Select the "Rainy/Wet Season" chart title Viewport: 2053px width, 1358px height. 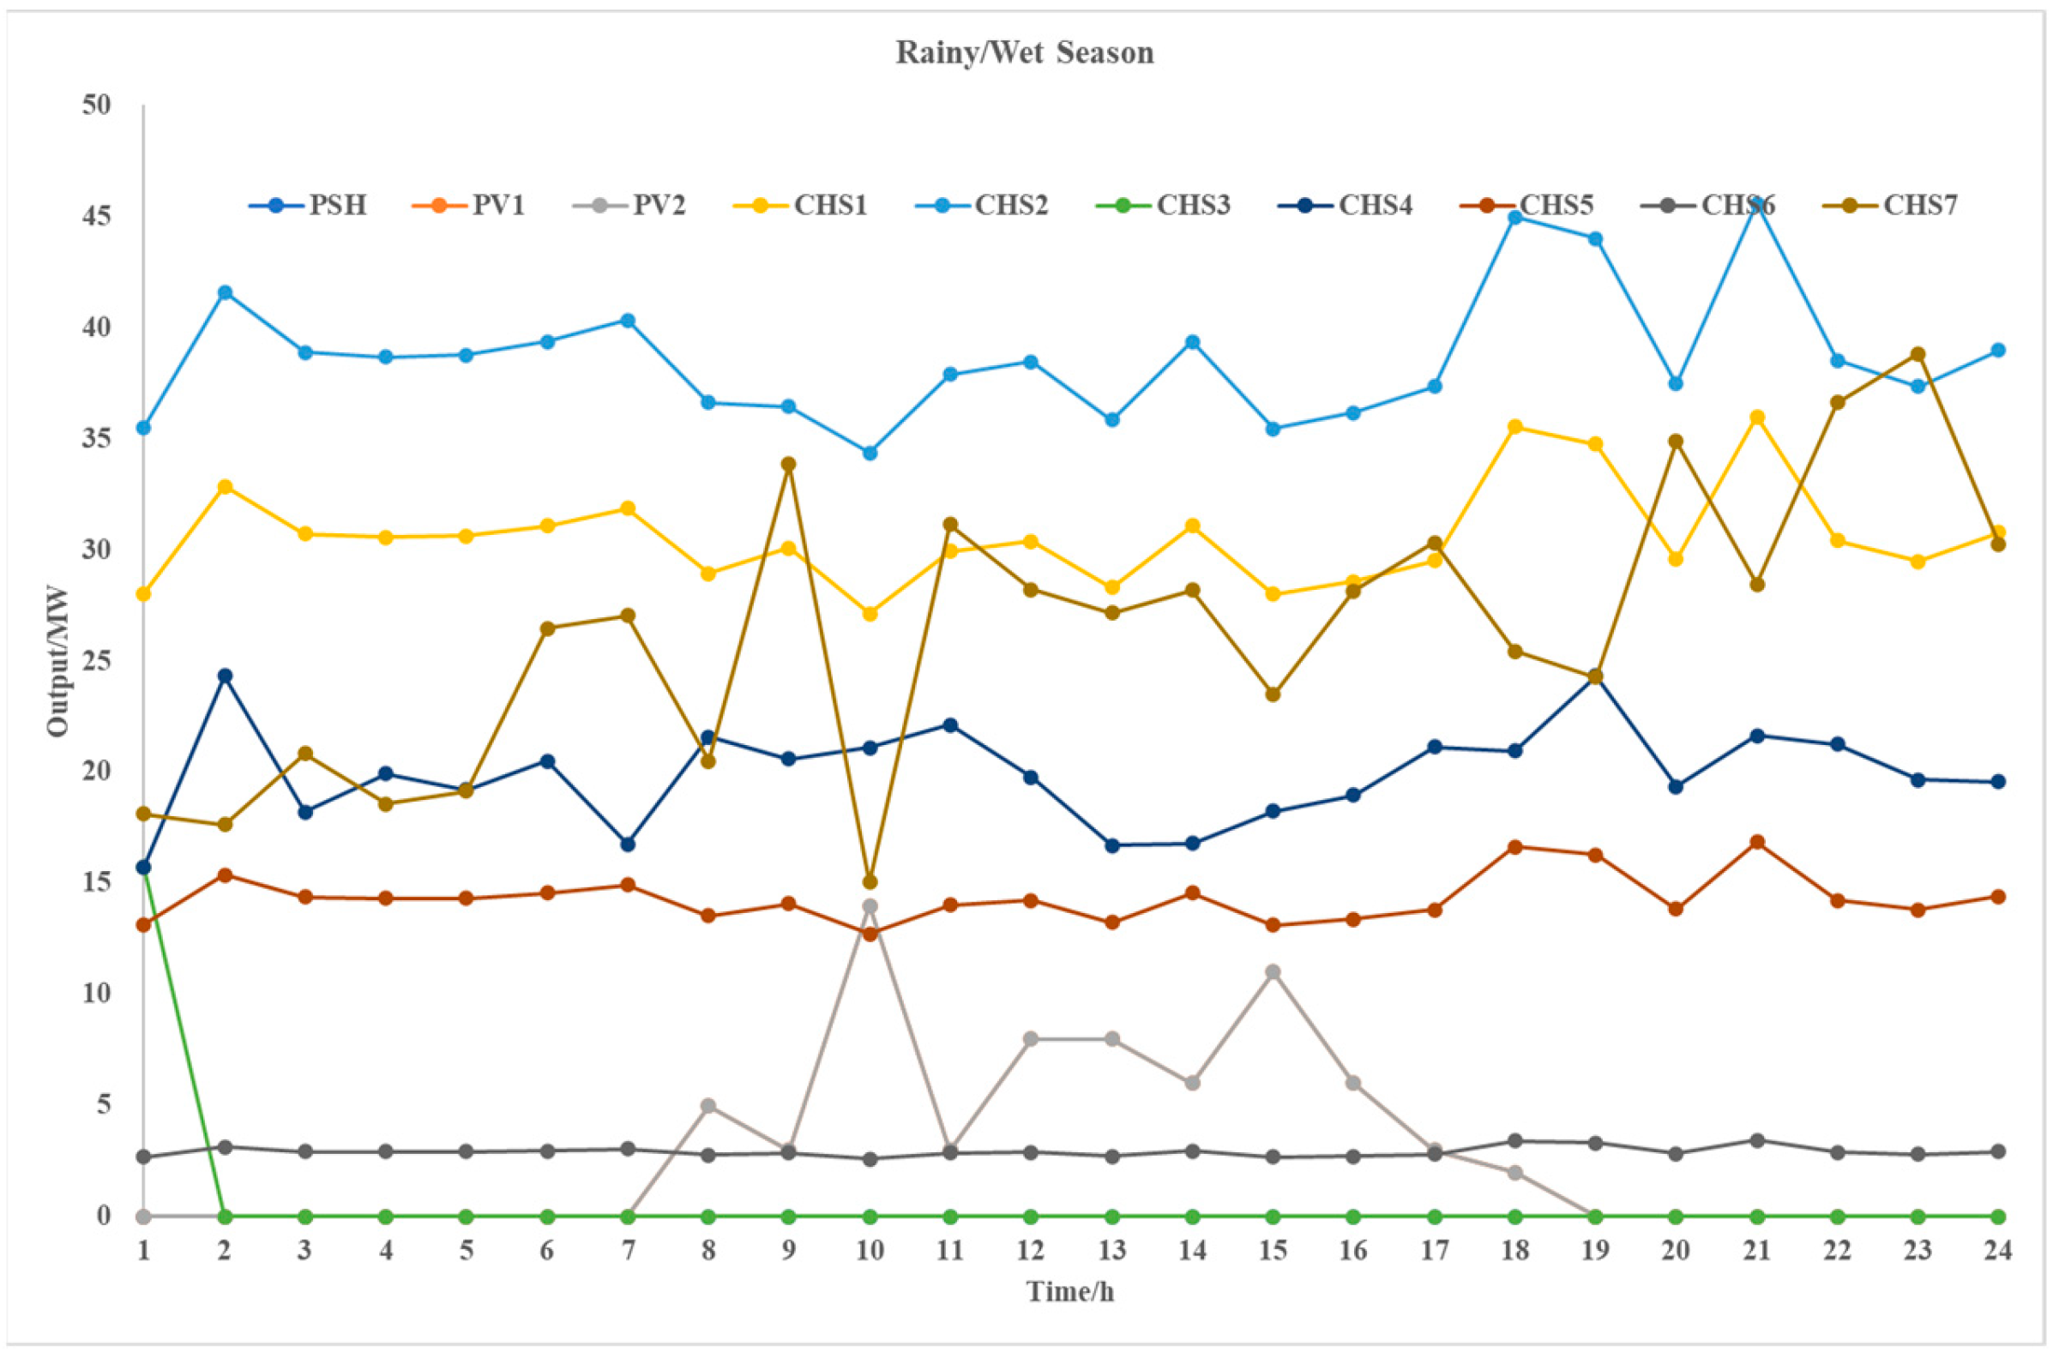(x=1025, y=54)
